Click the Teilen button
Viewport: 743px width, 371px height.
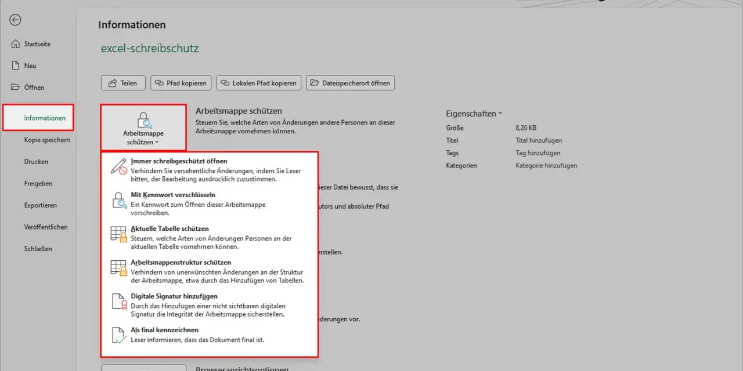pos(123,83)
